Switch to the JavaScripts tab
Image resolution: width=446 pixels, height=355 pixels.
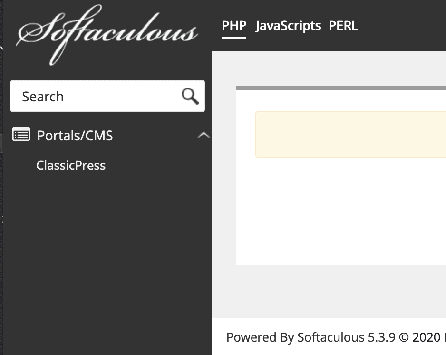point(288,26)
